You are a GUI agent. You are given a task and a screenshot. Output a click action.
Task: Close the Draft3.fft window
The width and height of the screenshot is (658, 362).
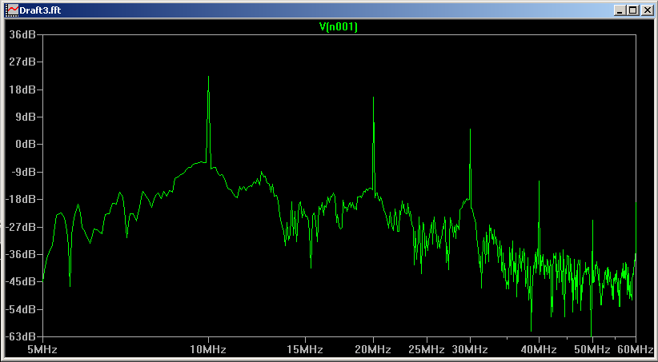(x=645, y=10)
